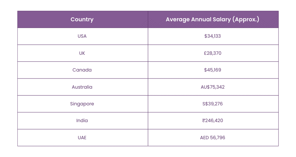The height and width of the screenshot is (157, 296).
Task: Select the $45,169 salary cell
Action: click(x=213, y=70)
